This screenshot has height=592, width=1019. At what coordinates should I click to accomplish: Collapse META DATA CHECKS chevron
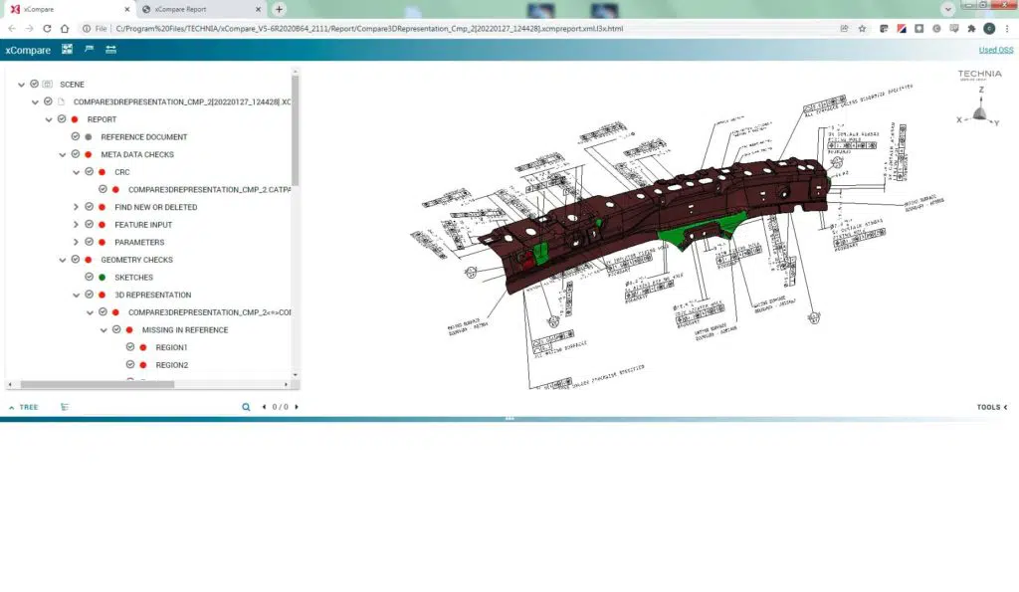(x=63, y=154)
